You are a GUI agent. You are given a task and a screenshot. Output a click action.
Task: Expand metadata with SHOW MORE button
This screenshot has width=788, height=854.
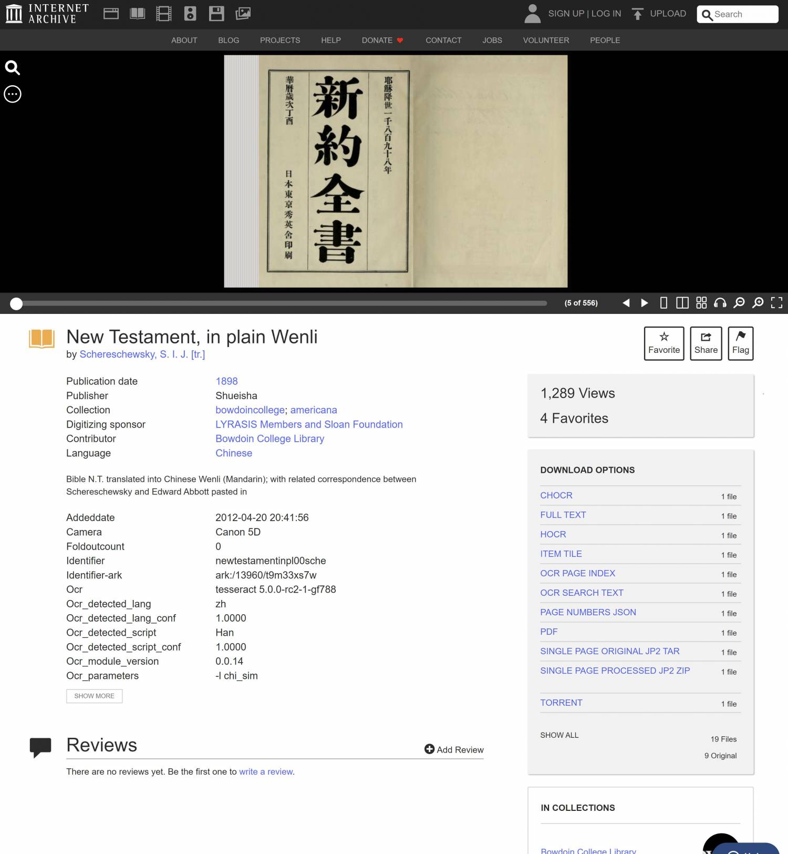(x=95, y=696)
